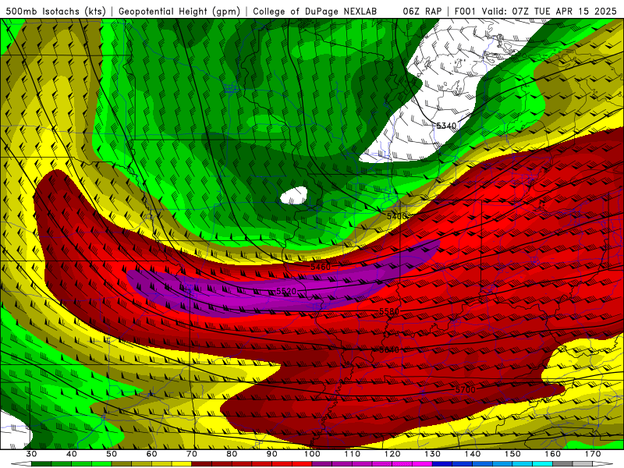Click the dark blue swatch starting at 130
The width and height of the screenshot is (624, 468).
tap(442, 464)
